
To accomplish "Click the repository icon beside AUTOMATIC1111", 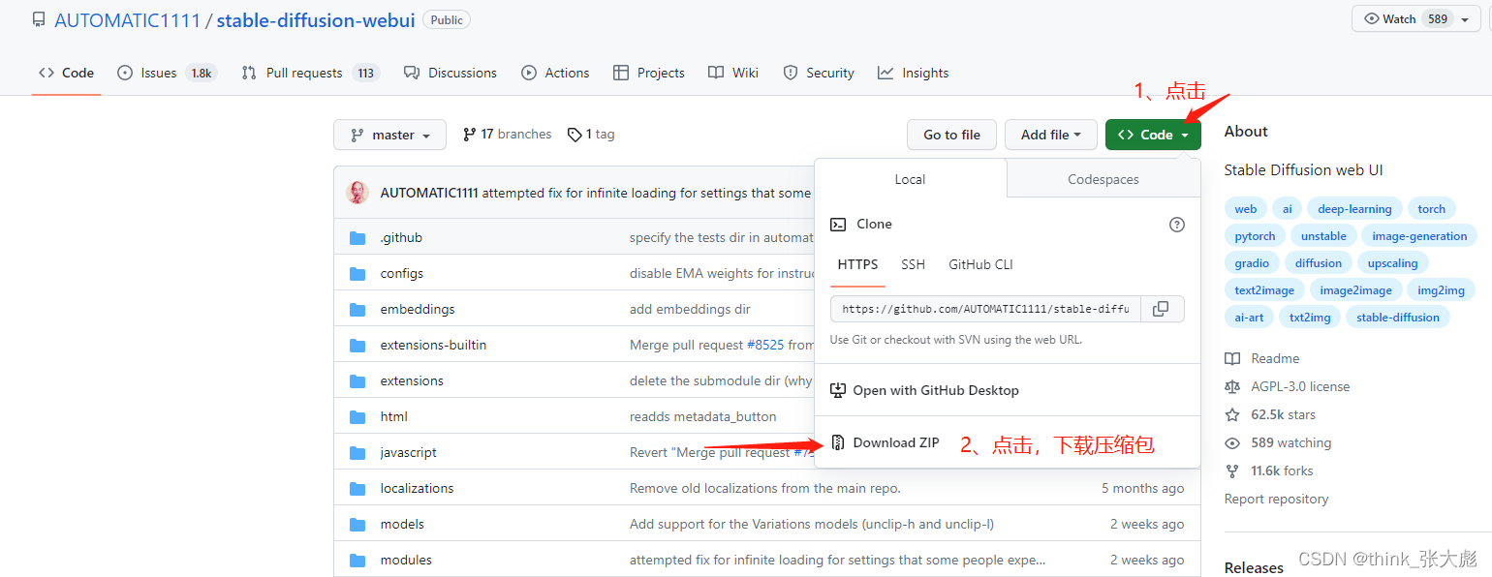I will click(39, 19).
